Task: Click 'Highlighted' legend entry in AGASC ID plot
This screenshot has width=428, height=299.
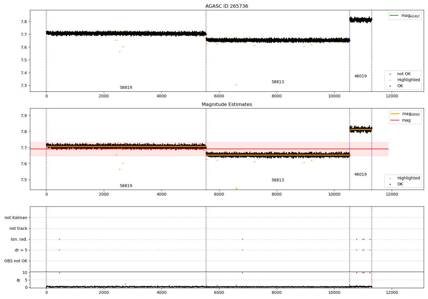Action: (x=405, y=80)
